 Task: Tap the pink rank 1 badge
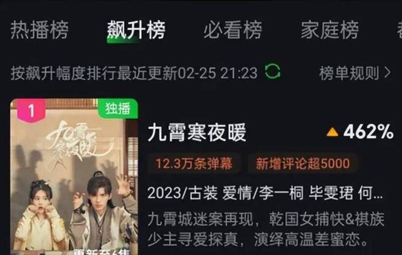(31, 110)
